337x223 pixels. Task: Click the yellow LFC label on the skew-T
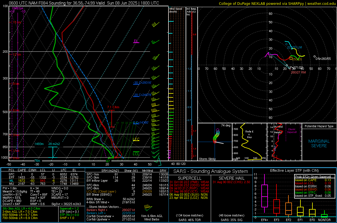click(x=136, y=139)
